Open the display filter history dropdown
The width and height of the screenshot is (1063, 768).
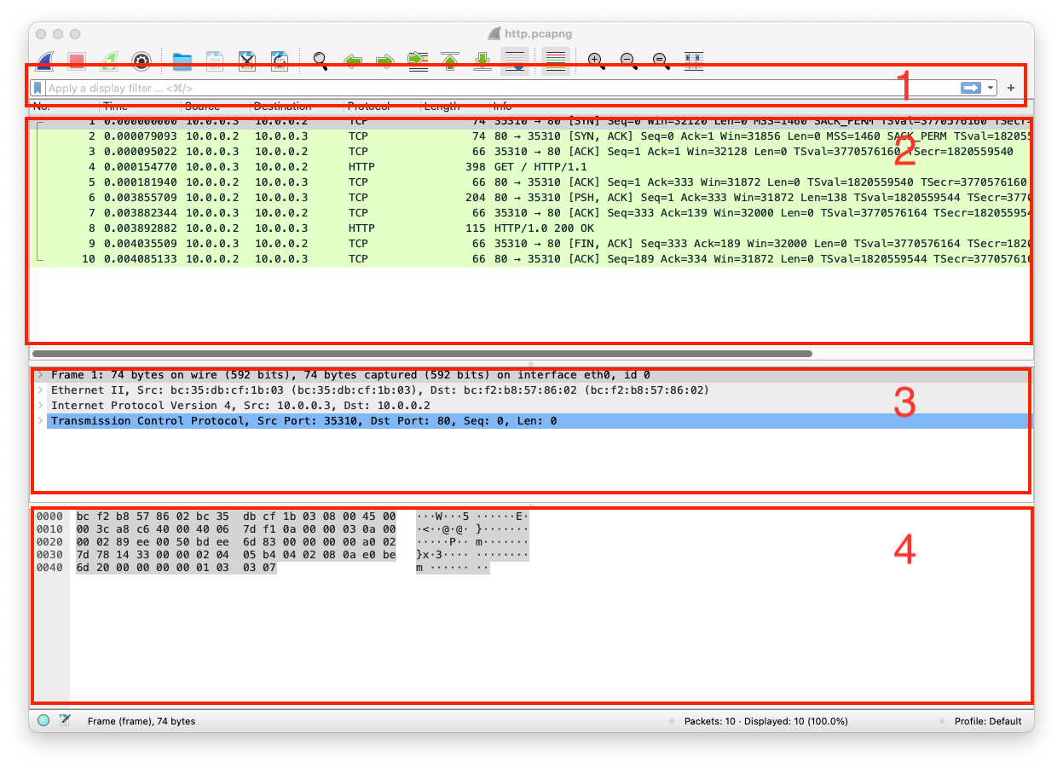991,88
